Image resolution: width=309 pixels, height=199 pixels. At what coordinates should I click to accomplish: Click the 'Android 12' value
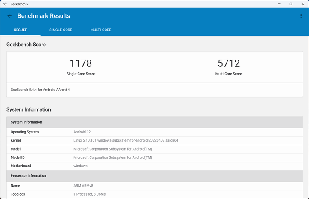pos(82,132)
